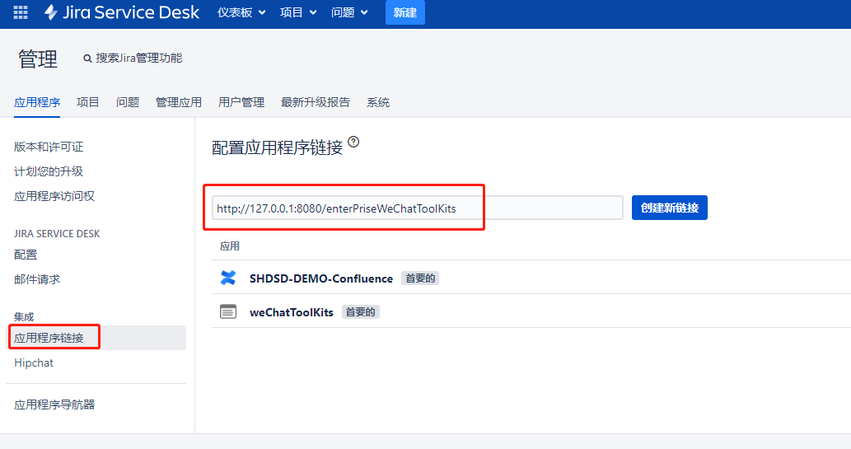Open the app switcher grid icon
The height and width of the screenshot is (449, 851).
click(21, 12)
